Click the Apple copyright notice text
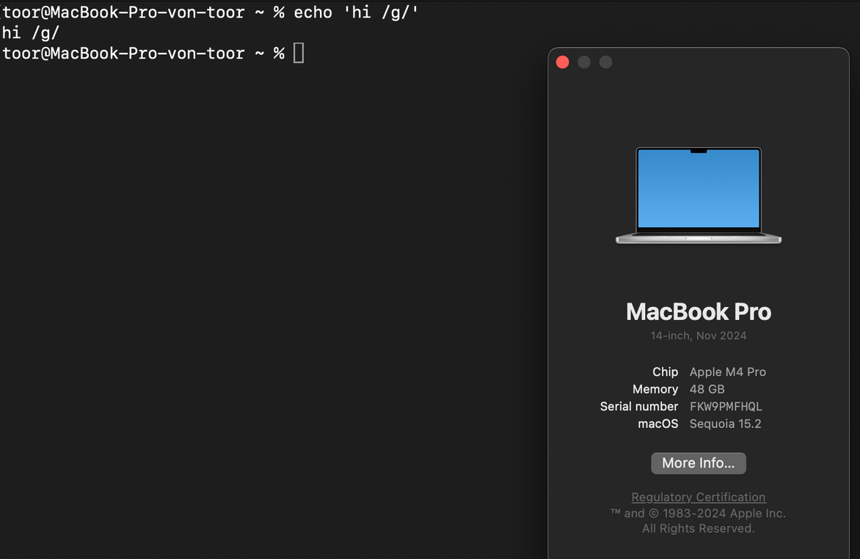The image size is (860, 559). click(698, 514)
